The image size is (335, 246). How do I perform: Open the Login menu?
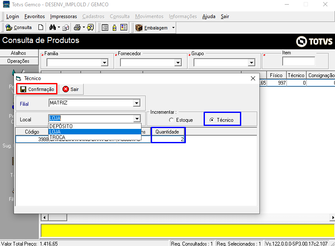[x=13, y=16]
